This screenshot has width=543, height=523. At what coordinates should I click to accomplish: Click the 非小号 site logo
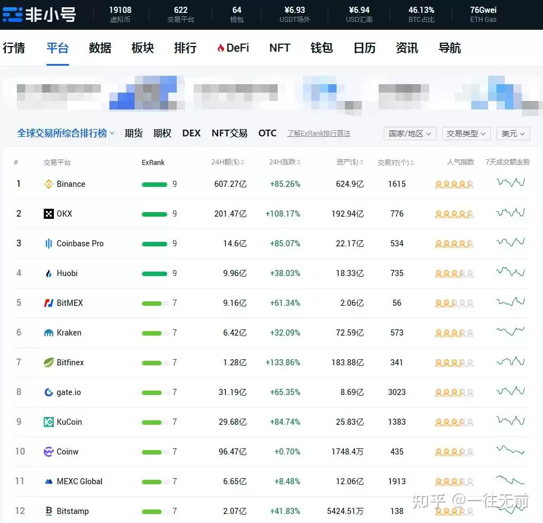(39, 15)
